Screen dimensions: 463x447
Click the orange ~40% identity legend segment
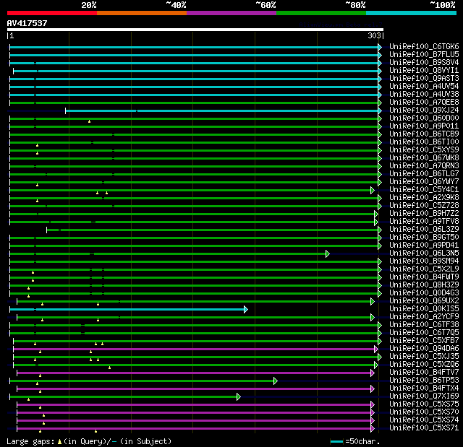coord(142,13)
